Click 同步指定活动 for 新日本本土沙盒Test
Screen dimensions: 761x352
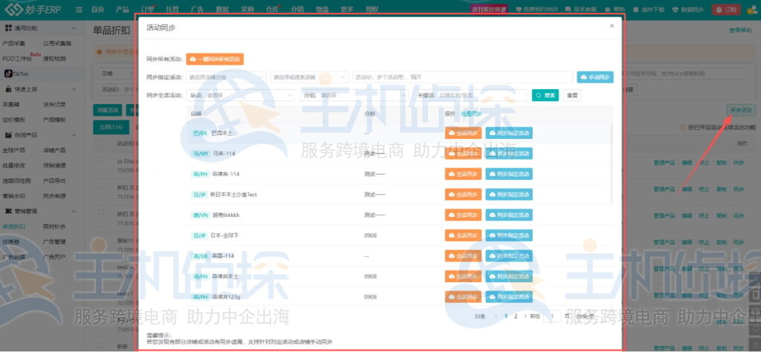coord(508,195)
